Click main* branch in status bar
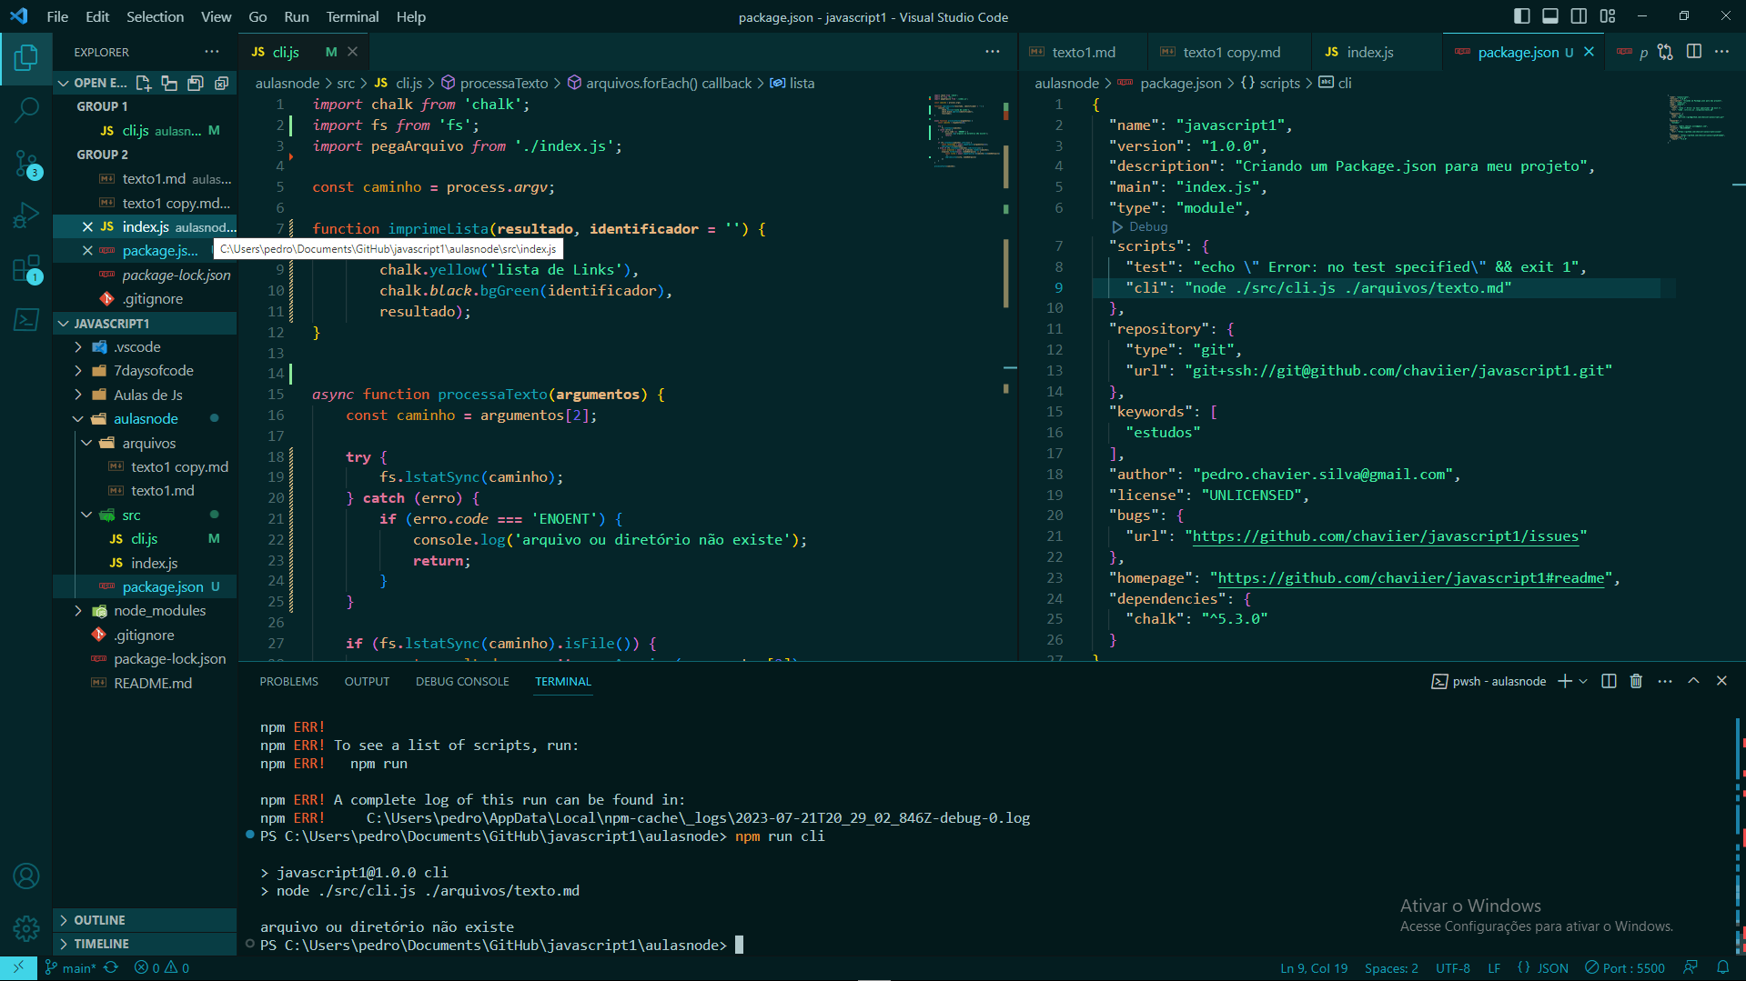The height and width of the screenshot is (981, 1746). click(70, 968)
